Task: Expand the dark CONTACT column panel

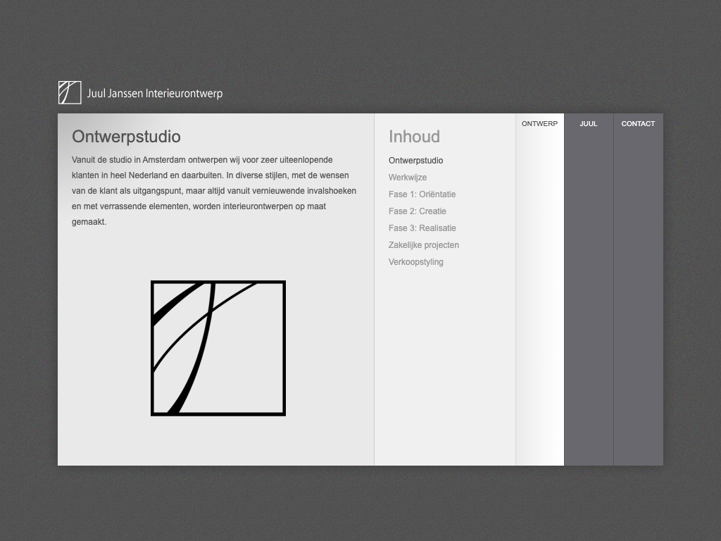Action: point(638,296)
